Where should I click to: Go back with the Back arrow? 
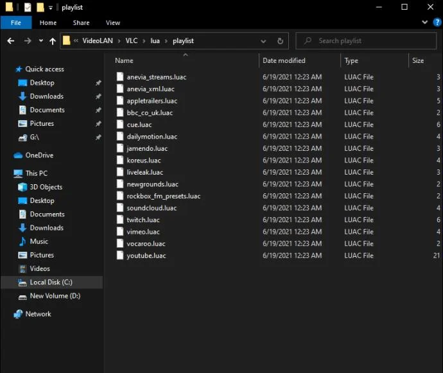click(x=11, y=41)
